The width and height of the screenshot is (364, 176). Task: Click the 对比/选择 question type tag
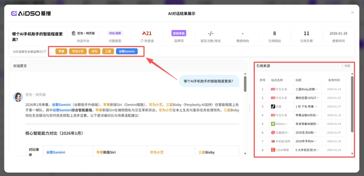(x=115, y=33)
